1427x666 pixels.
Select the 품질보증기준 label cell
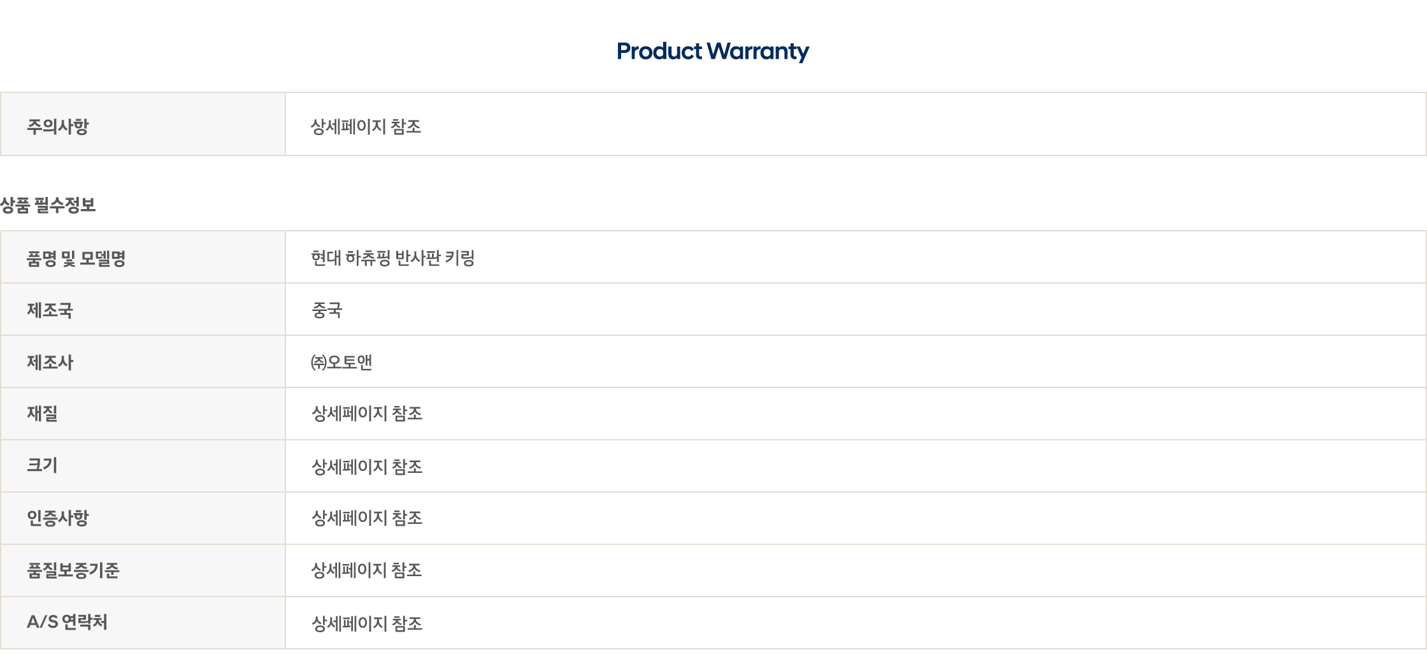143,571
